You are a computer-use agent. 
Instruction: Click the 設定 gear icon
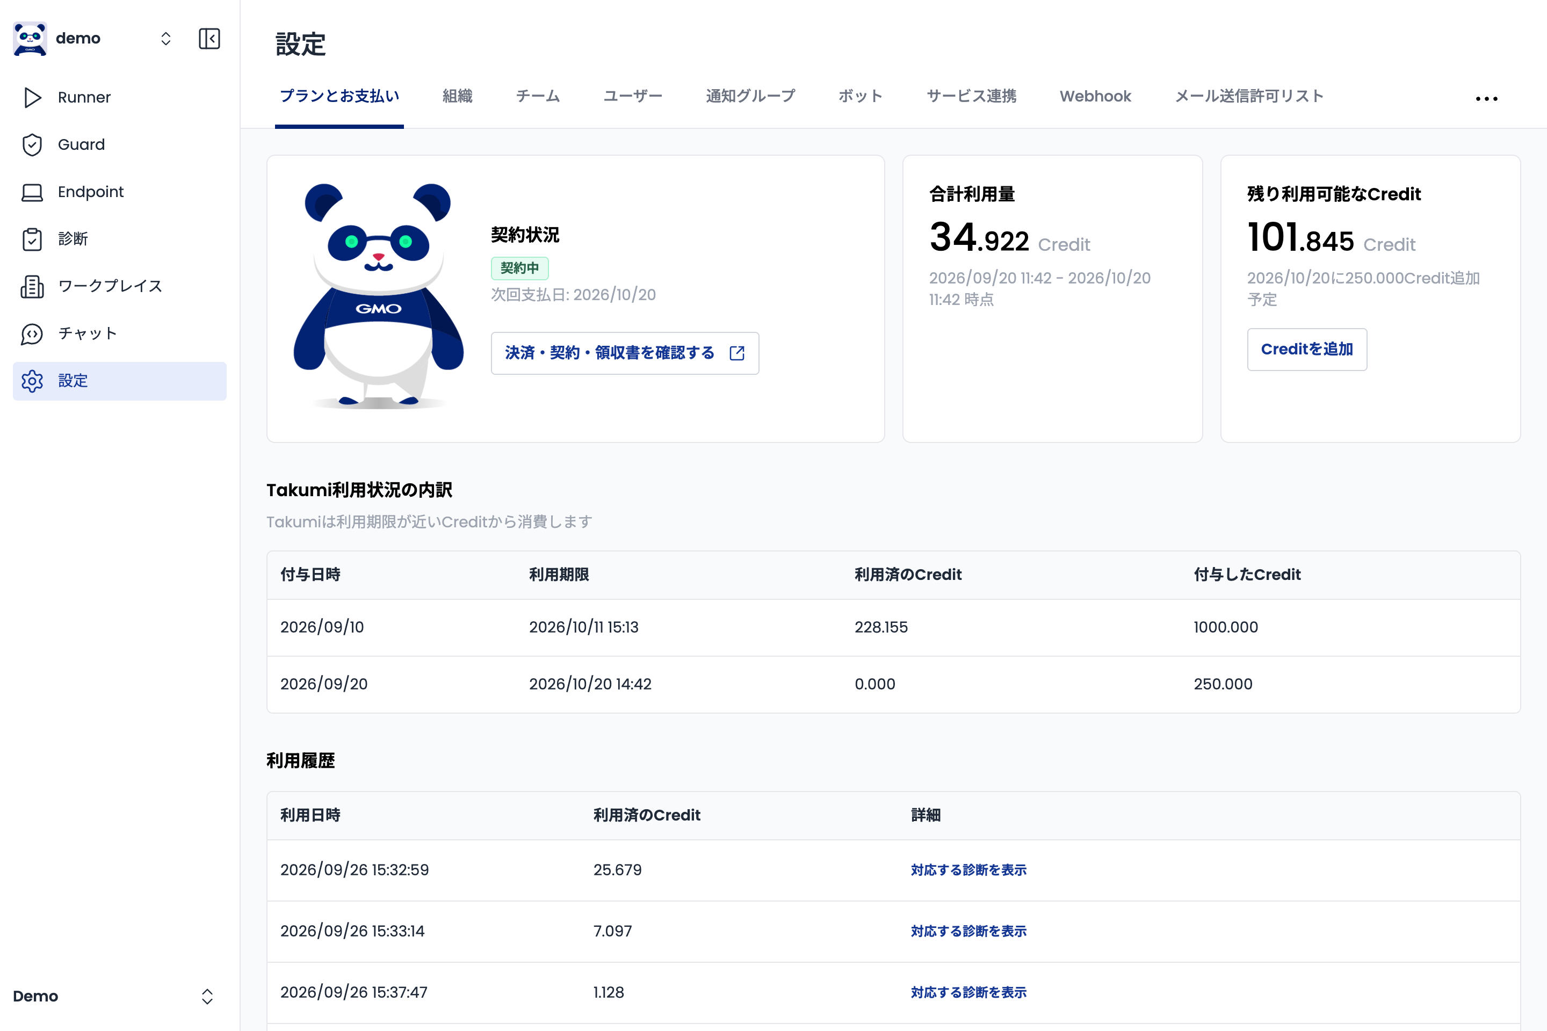tap(32, 381)
